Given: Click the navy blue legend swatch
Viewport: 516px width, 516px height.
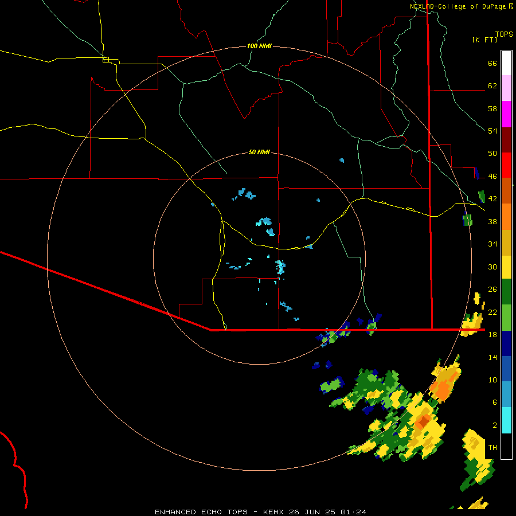Looking at the screenshot, I should (506, 343).
